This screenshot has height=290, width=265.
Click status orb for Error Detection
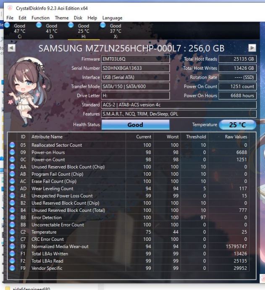pos(12,217)
